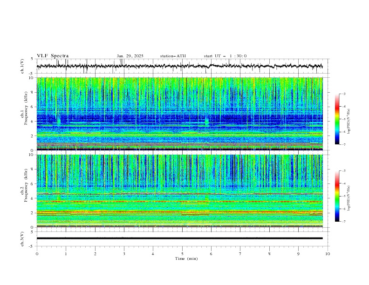This screenshot has height=285, width=369.
Task: Click the "VLF Spectra" plot title
Action: (53, 56)
